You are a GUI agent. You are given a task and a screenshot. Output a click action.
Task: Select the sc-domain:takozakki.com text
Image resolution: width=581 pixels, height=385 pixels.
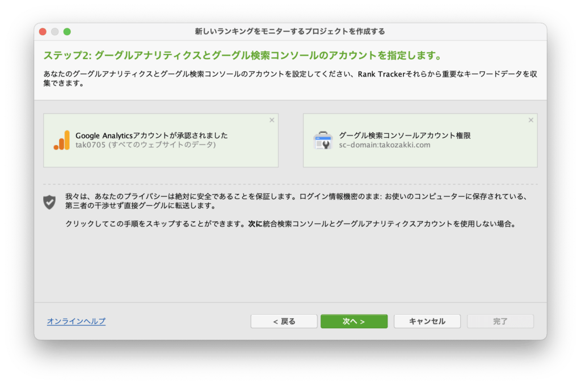pyautogui.click(x=385, y=145)
